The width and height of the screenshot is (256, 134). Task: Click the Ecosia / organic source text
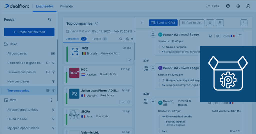pyautogui.click(x=175, y=125)
